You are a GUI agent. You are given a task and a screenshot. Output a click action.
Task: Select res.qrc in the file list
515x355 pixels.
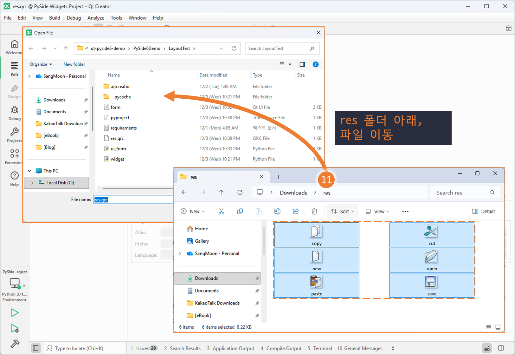pyautogui.click(x=117, y=138)
